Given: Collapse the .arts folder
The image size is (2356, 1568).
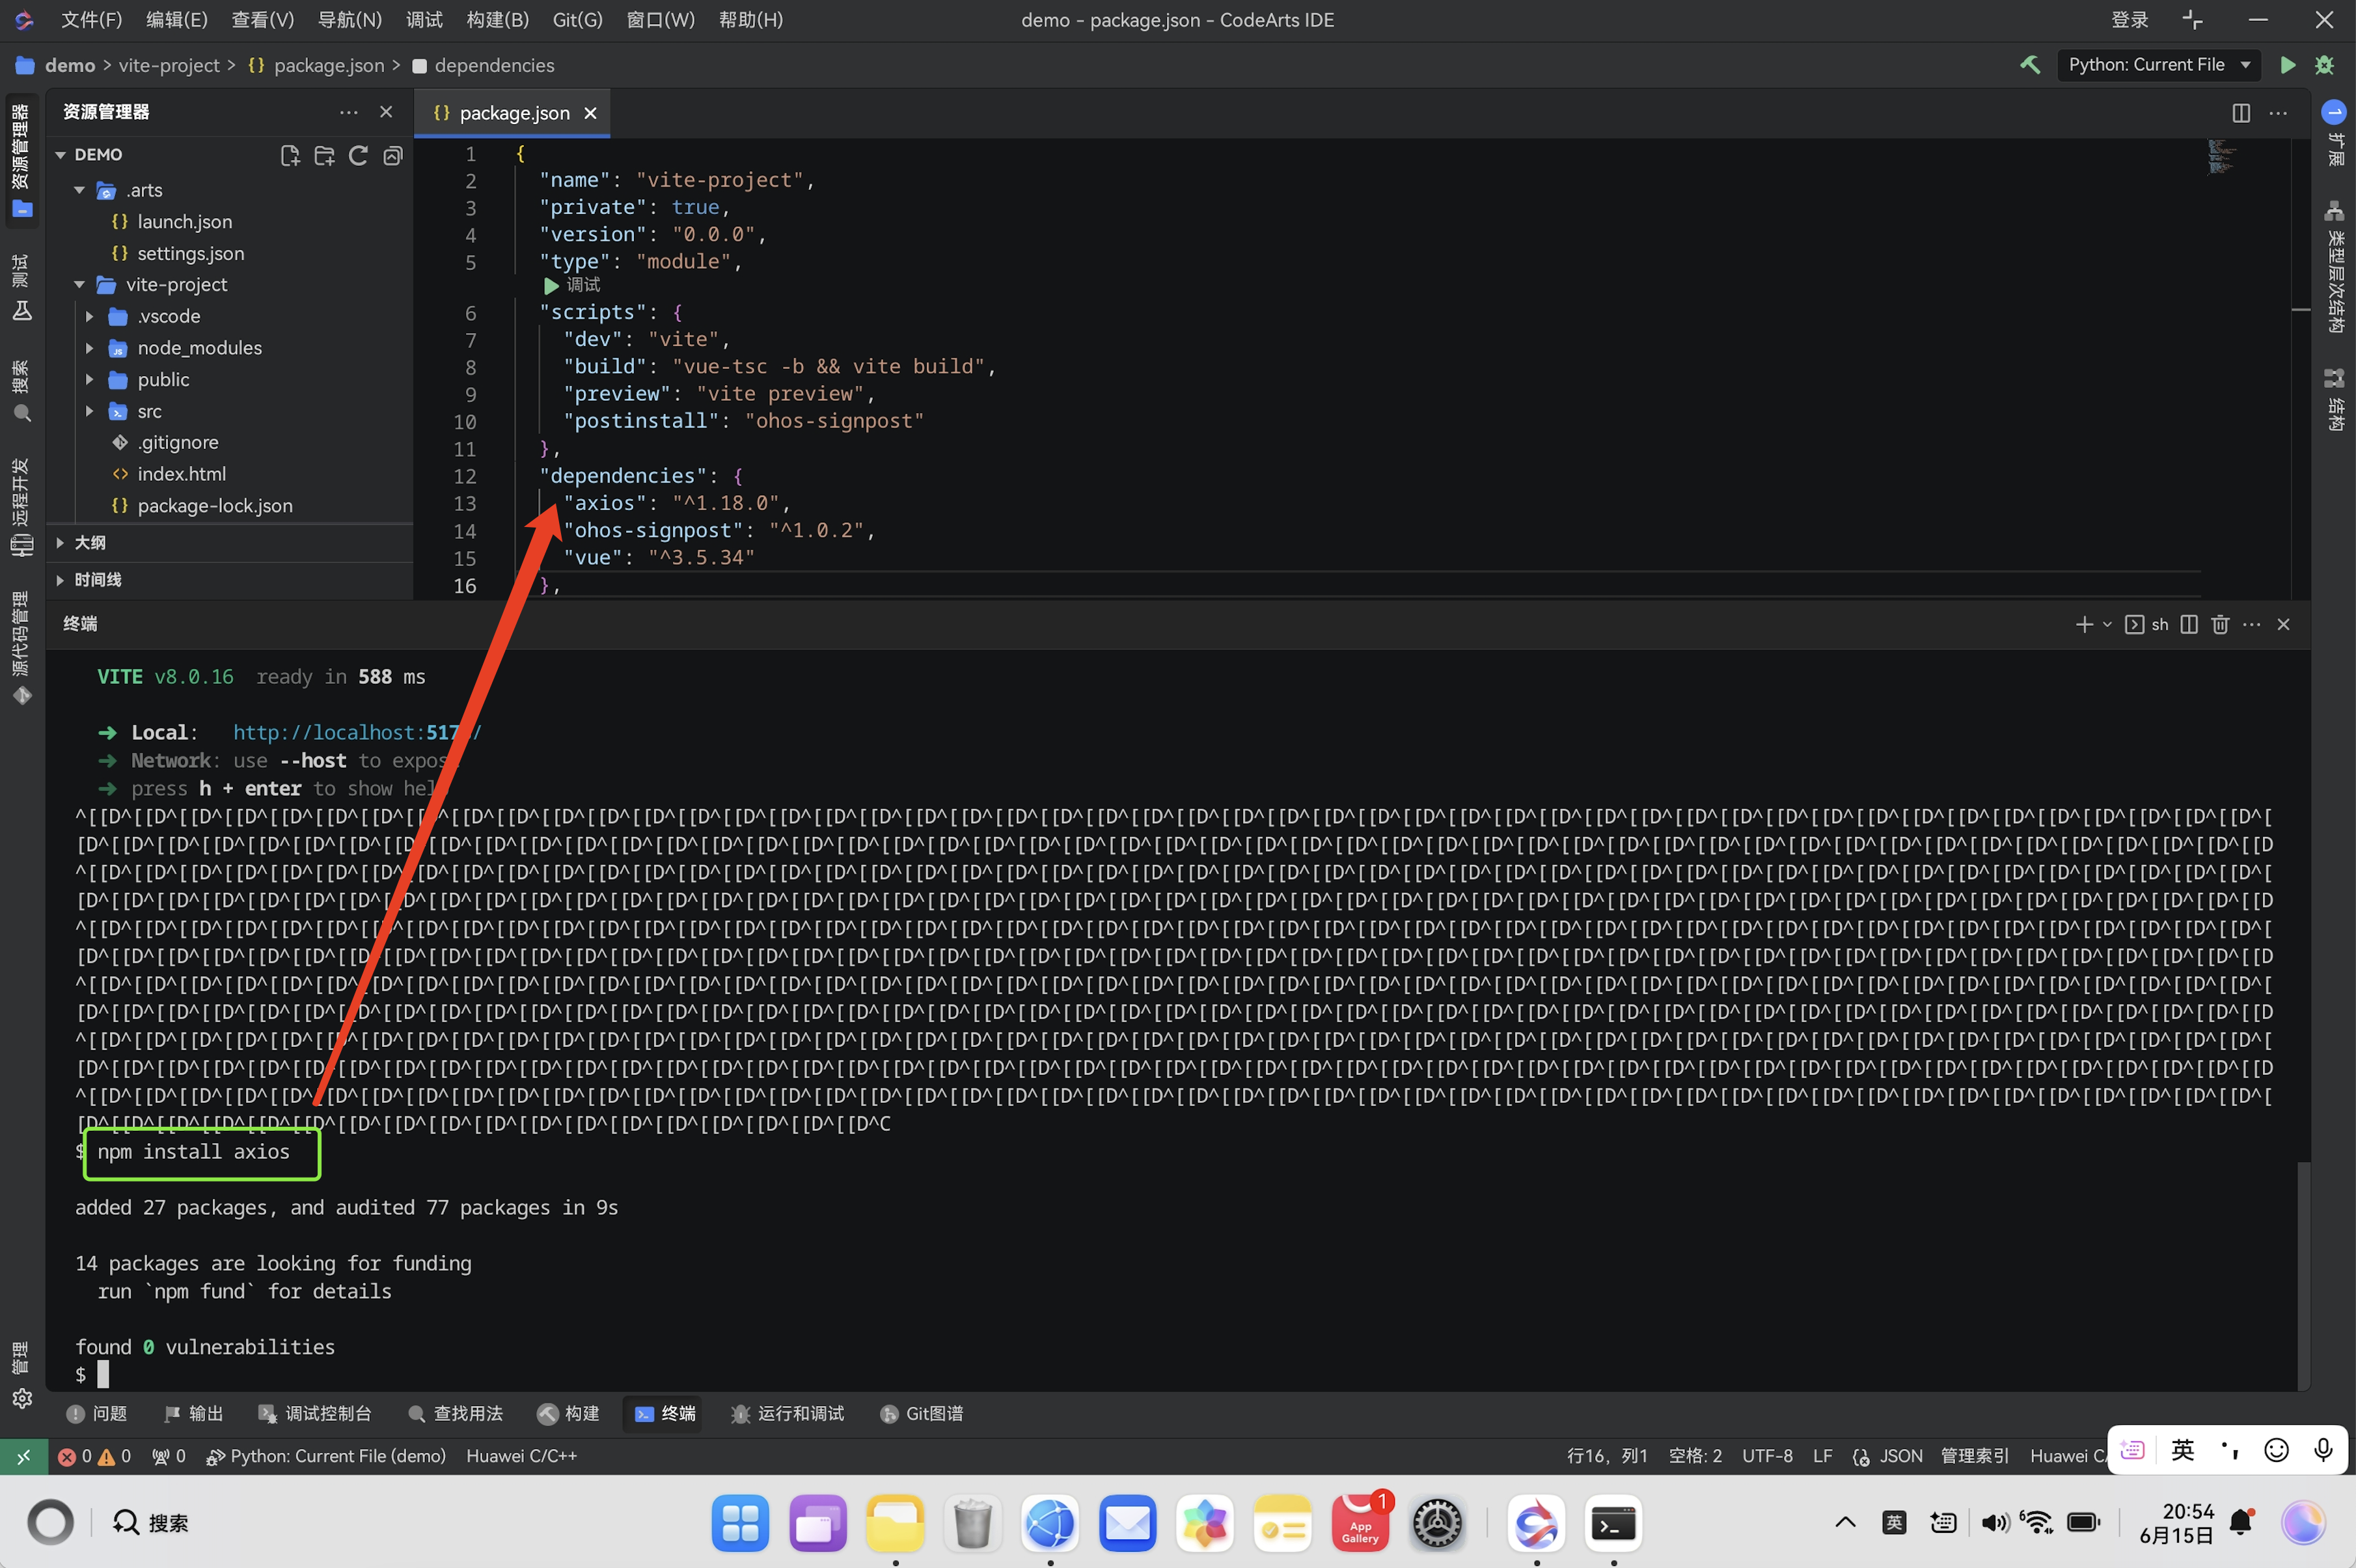Looking at the screenshot, I should point(80,190).
